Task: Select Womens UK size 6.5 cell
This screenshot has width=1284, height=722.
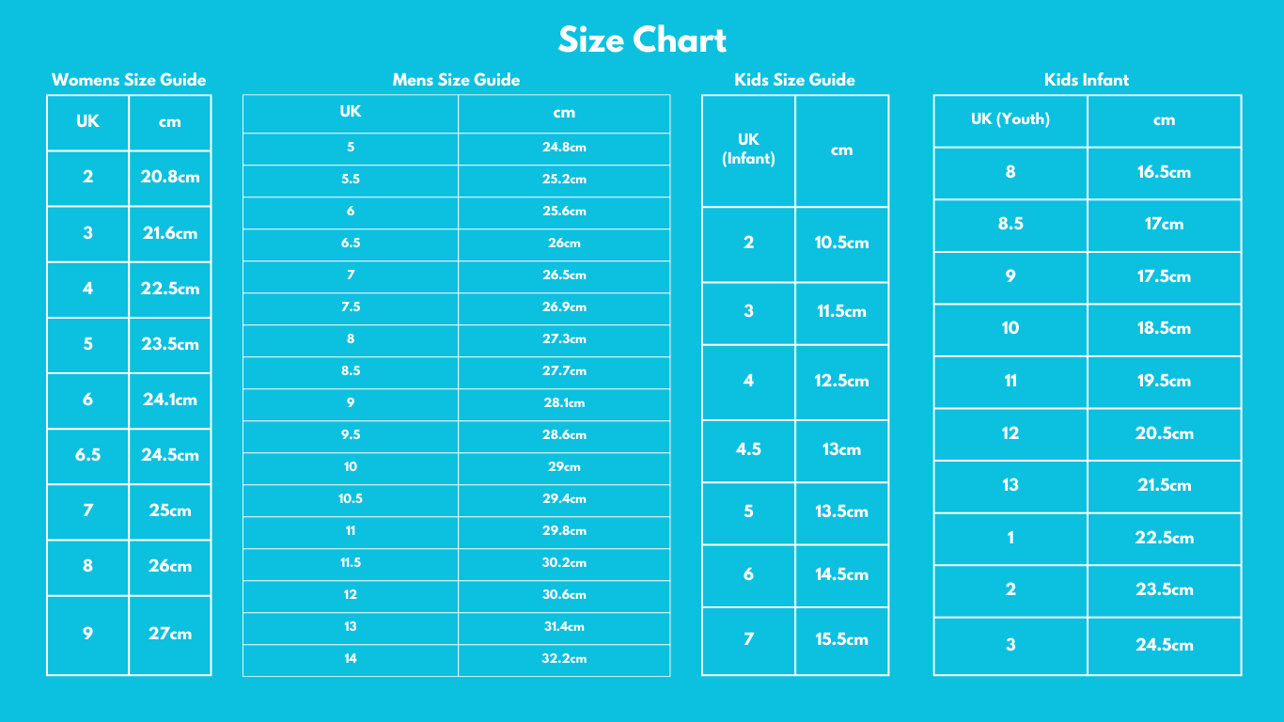Action: (87, 455)
